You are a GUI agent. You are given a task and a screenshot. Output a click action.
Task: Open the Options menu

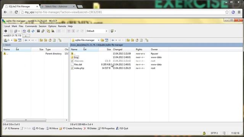point(52,26)
